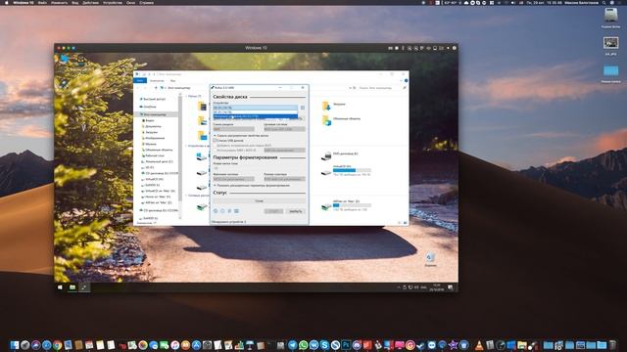Toggle the old BIOS fixes checkbox in Rufus
Viewport: 627px width, 352px height.
[x=215, y=146]
